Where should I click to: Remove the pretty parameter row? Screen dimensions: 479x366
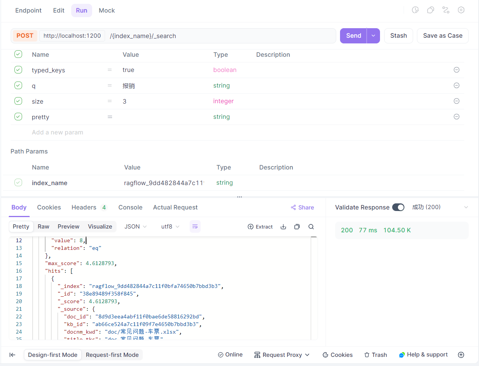coord(457,117)
